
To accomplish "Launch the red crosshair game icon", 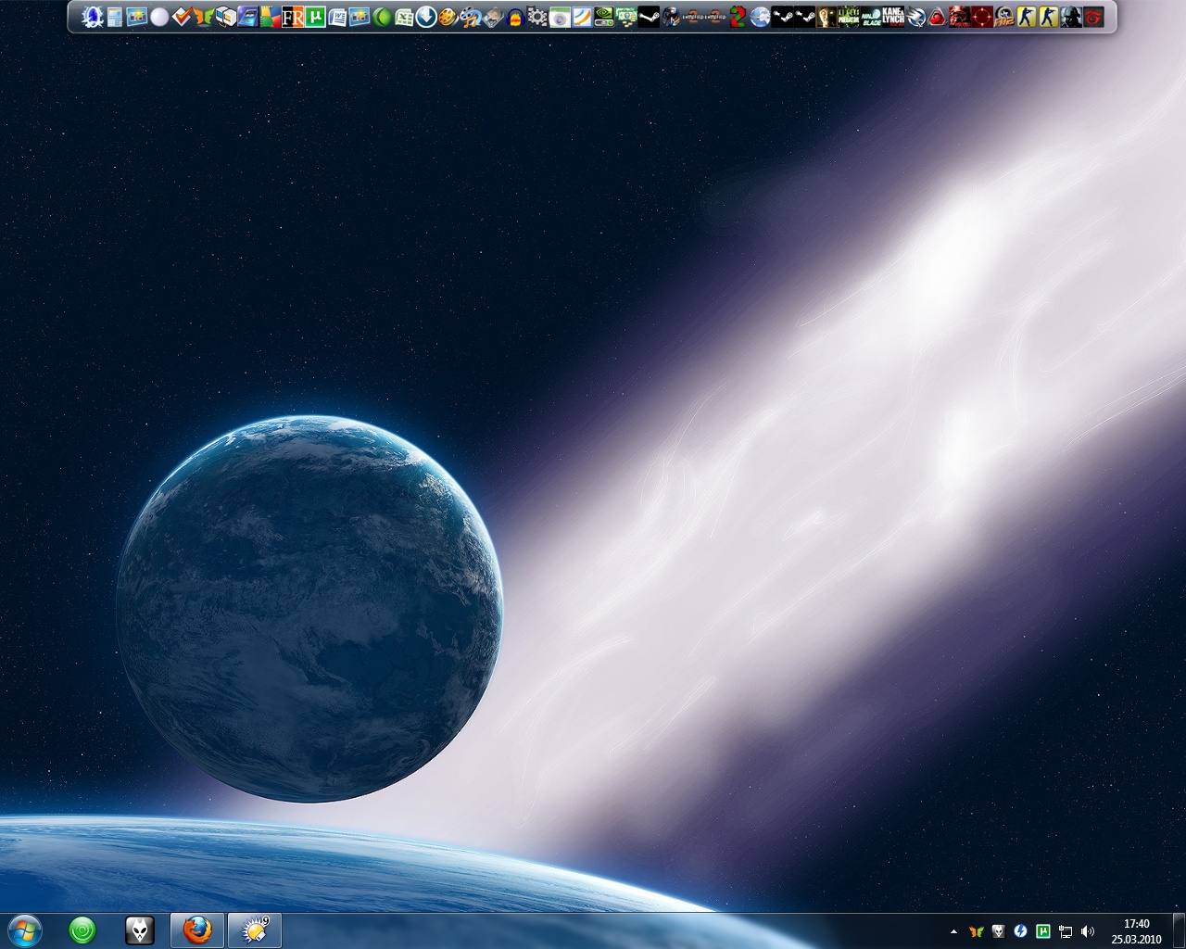I will 982,17.
